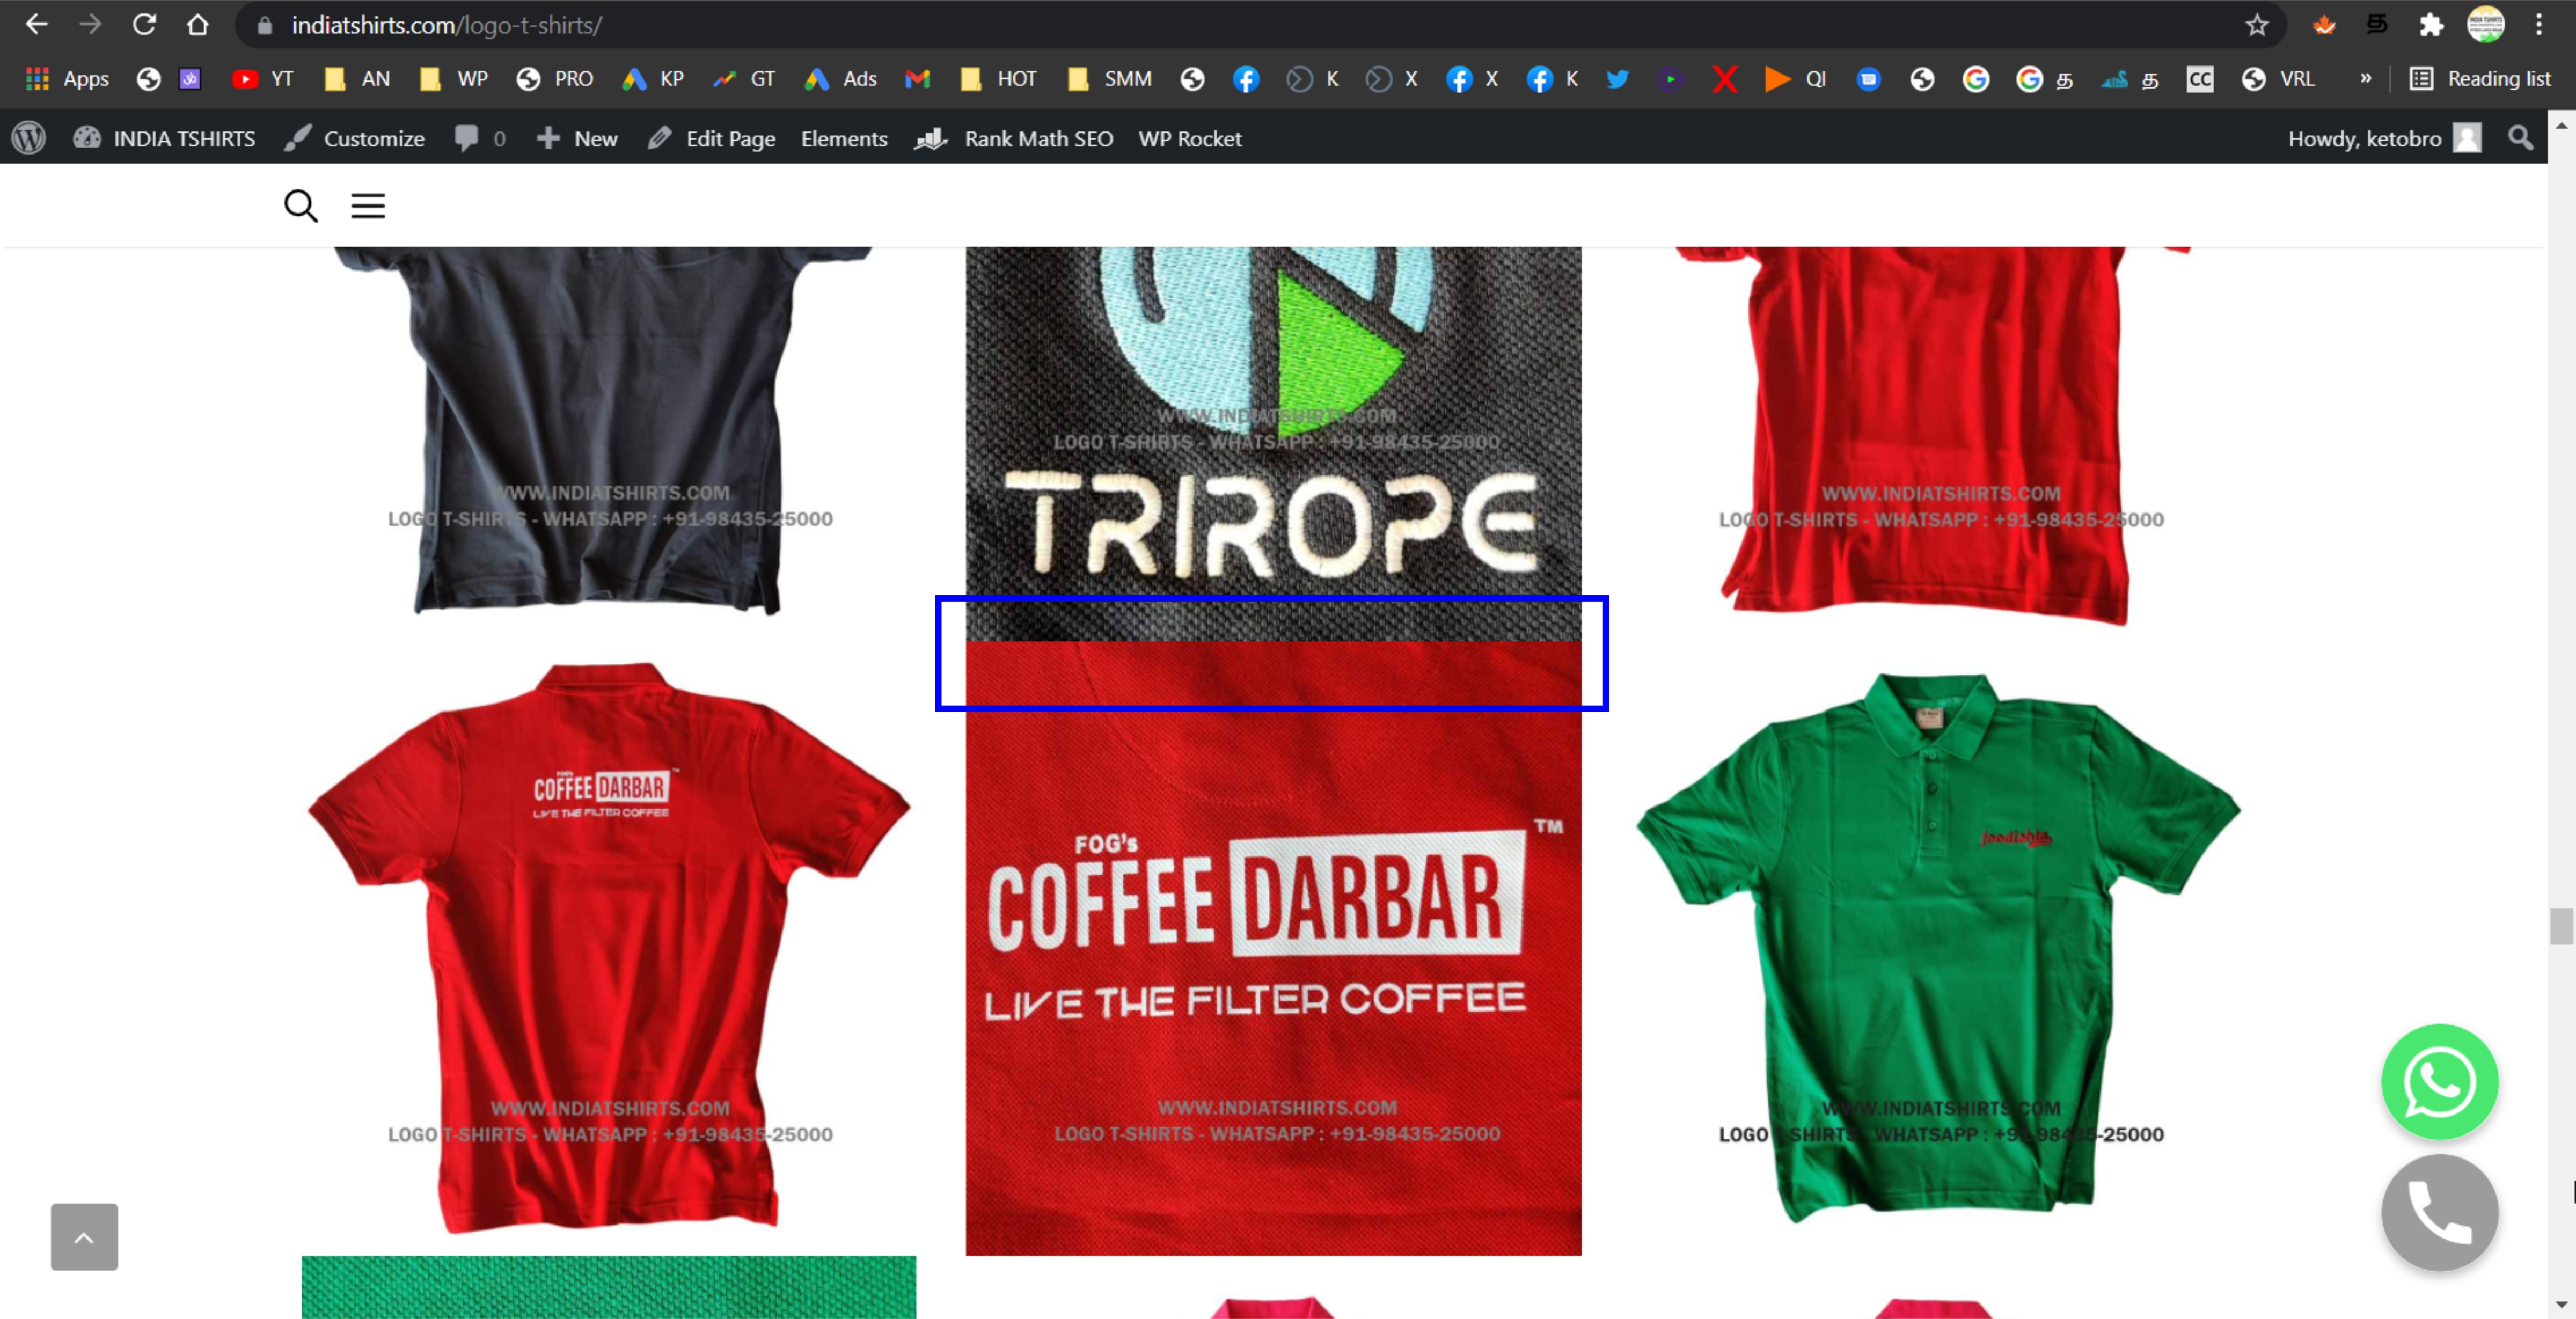Open the Tamil letter extension icon

coord(2377,25)
